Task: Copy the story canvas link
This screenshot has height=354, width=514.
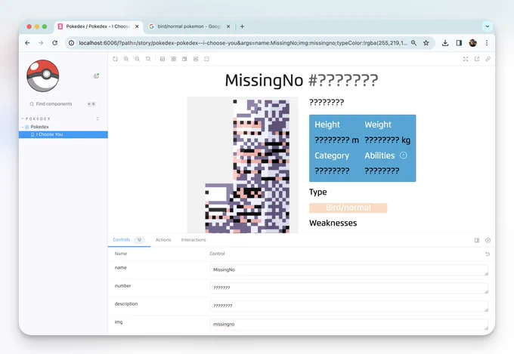Action: 488,59
